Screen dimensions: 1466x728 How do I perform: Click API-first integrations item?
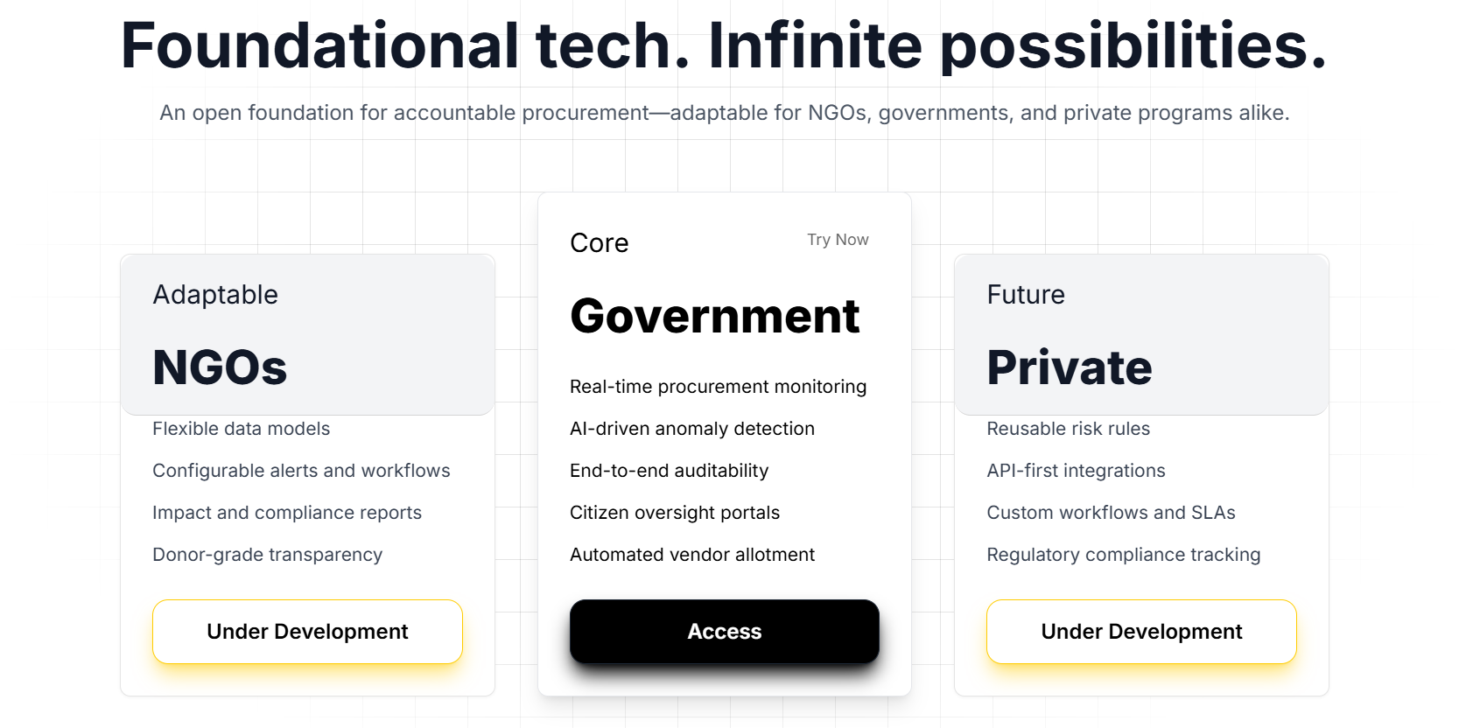1077,471
